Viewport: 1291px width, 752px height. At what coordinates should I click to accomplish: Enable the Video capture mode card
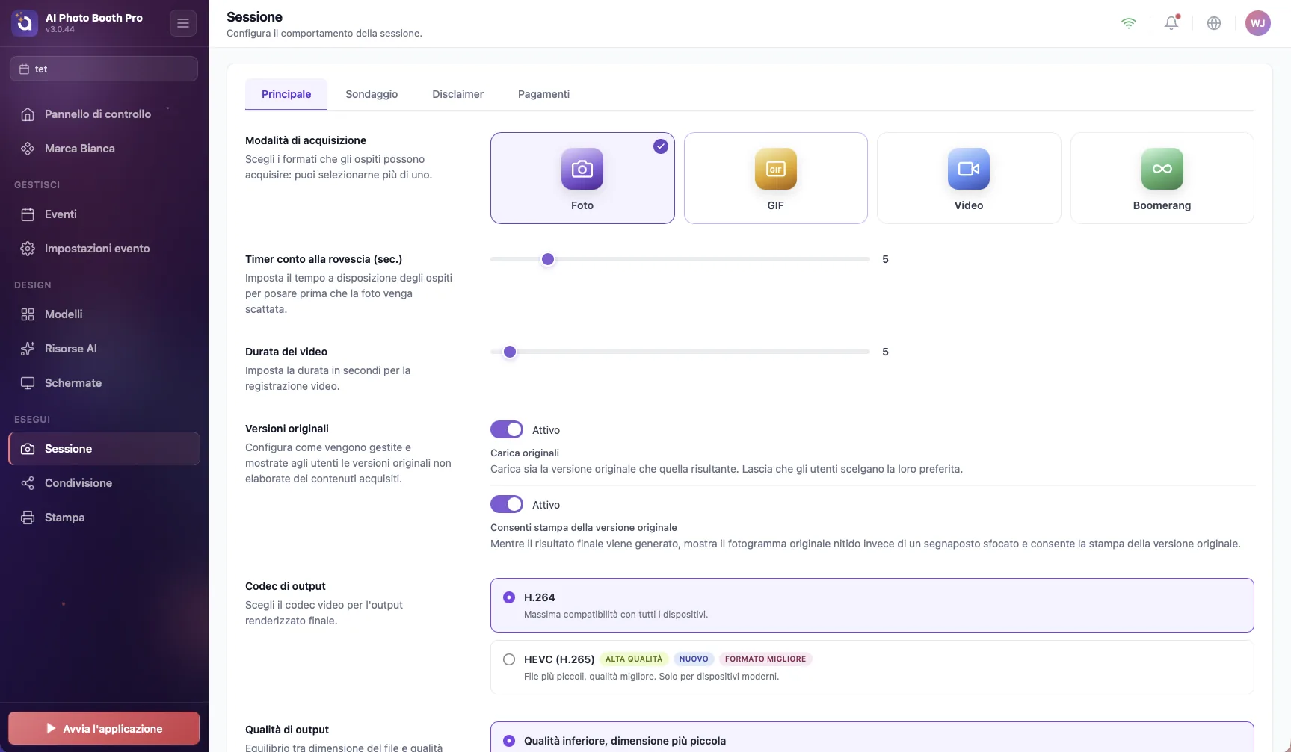click(969, 178)
